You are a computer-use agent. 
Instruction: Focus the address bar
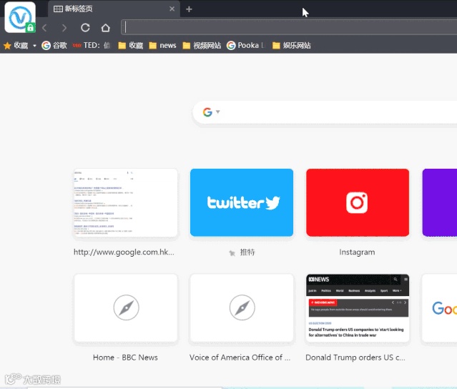click(x=289, y=27)
